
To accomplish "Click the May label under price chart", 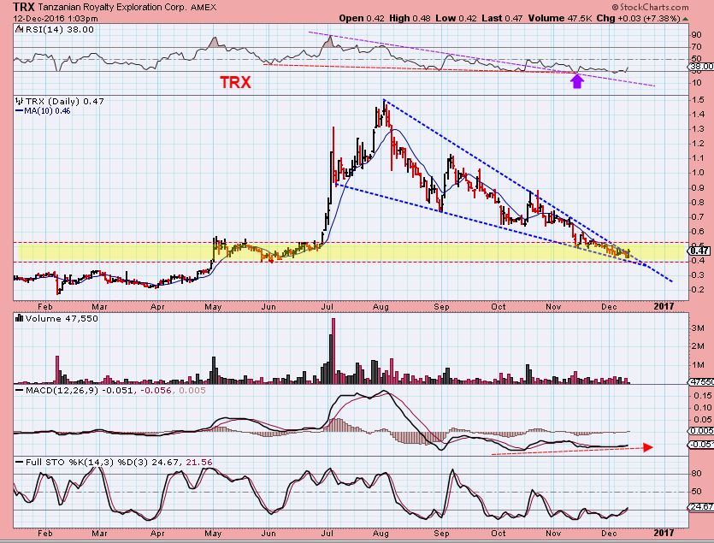I will [213, 307].
